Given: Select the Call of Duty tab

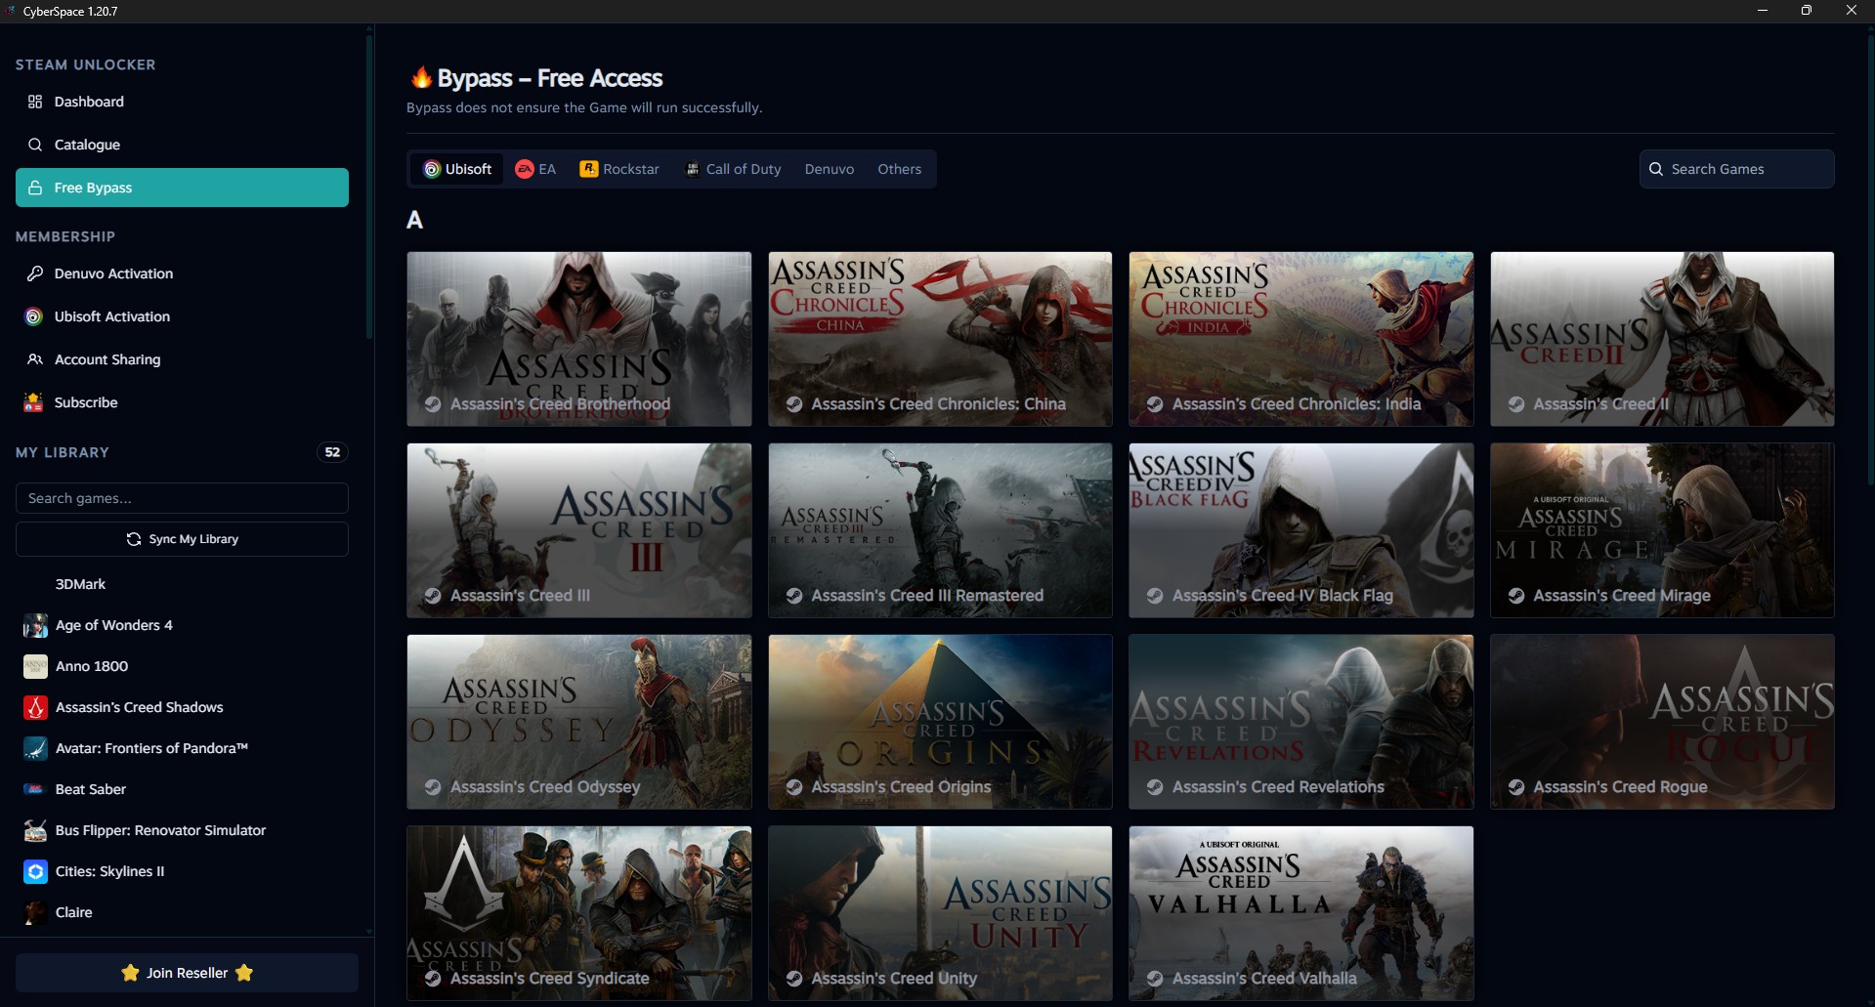Looking at the screenshot, I should click(733, 169).
